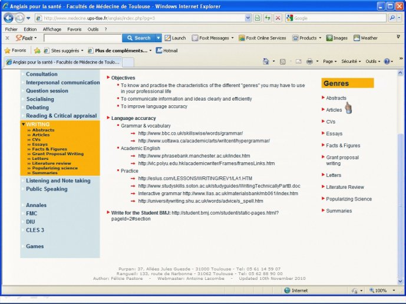Open Reading & Critical appraisal sidebar link

[61, 116]
